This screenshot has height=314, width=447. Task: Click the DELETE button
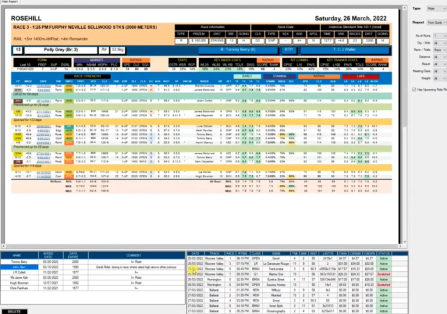(x=14, y=311)
